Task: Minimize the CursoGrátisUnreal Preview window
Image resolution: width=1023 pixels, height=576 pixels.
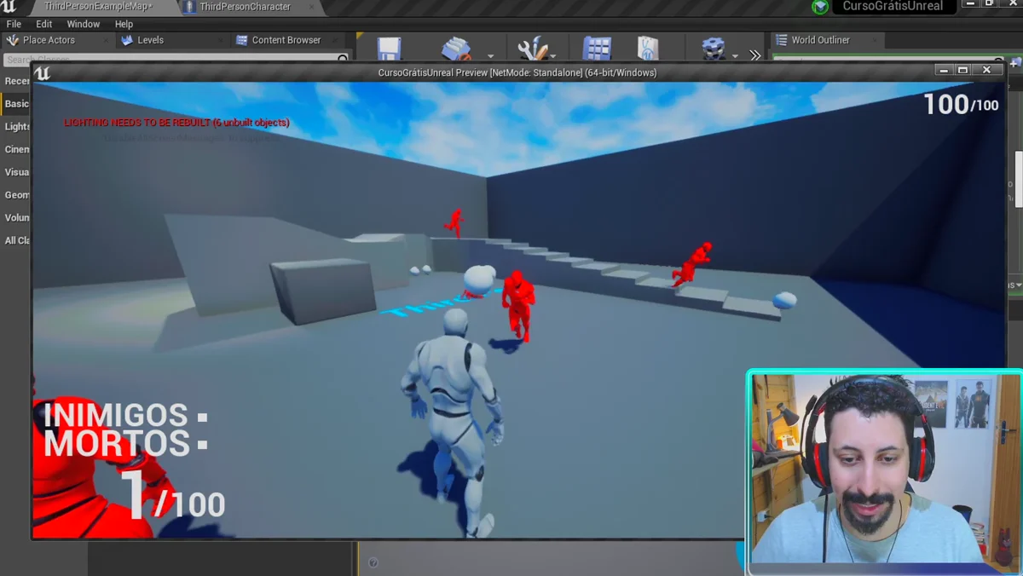Action: click(x=944, y=71)
